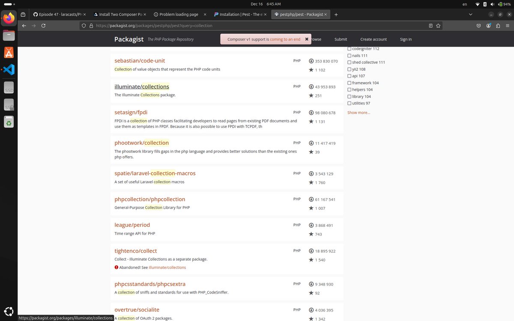Open the spatie/laravel-collection-macros package
This screenshot has width=514, height=321.
point(155,173)
